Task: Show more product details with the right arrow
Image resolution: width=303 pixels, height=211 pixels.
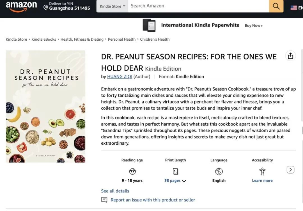Action: pos(290,170)
